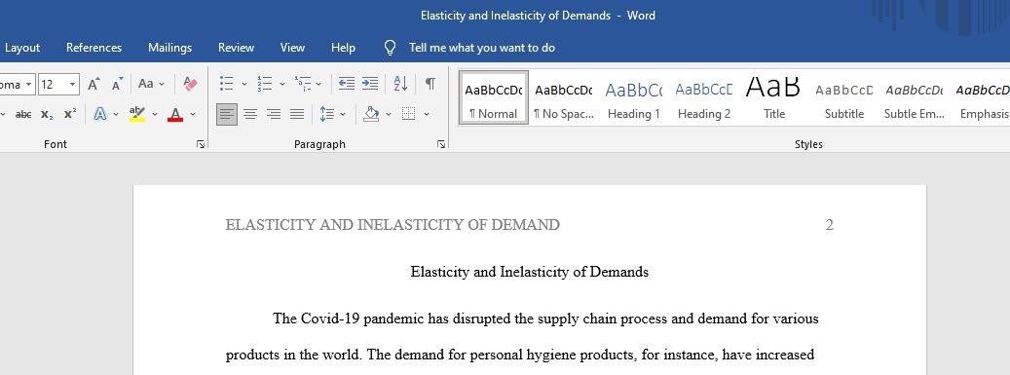Apply the No Spacing style
1010x375 pixels.
pyautogui.click(x=564, y=98)
